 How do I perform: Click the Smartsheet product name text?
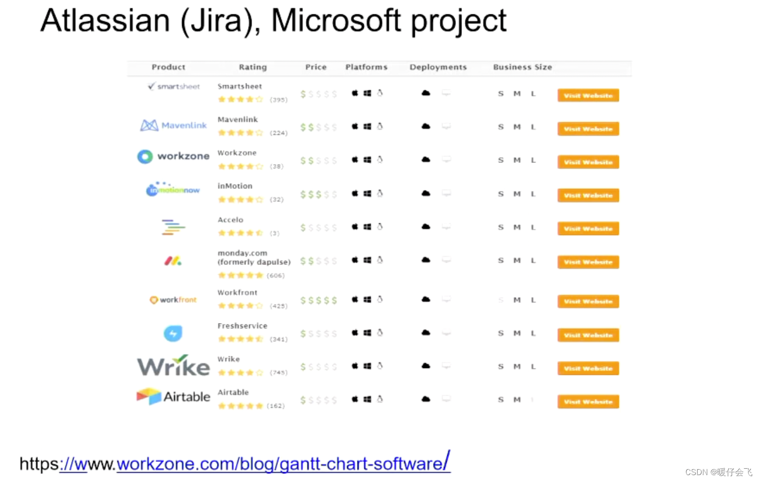(240, 86)
